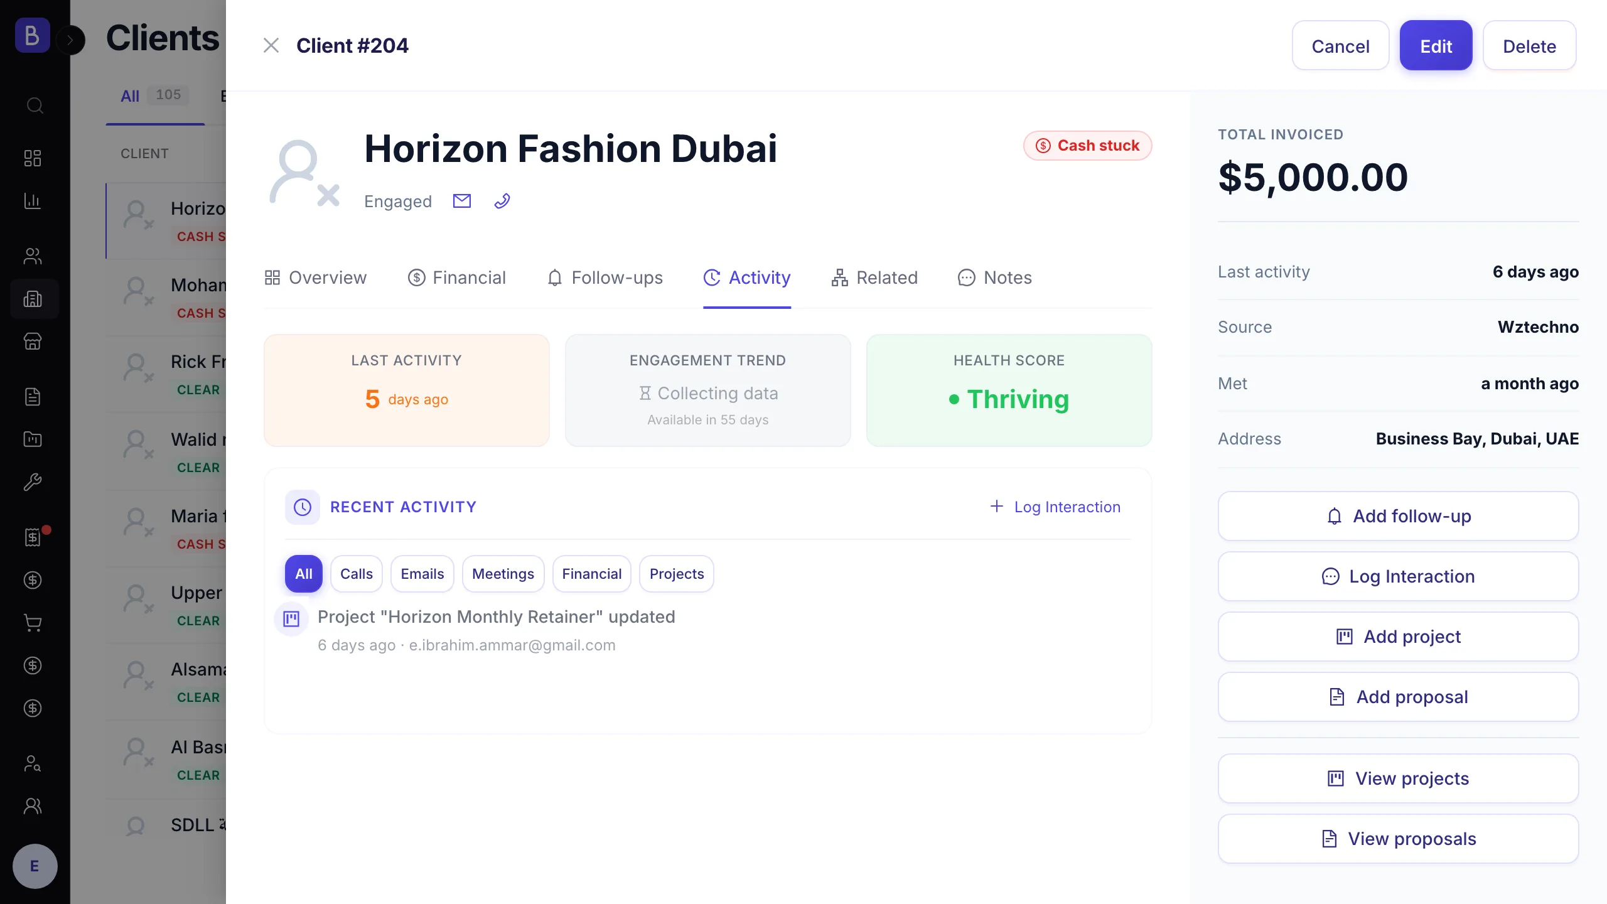Filter recent activity by Financial chip

coord(592,574)
